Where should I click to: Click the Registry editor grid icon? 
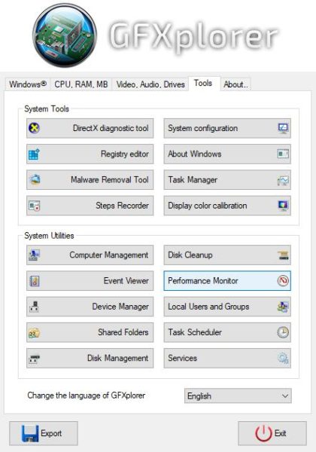tap(35, 154)
